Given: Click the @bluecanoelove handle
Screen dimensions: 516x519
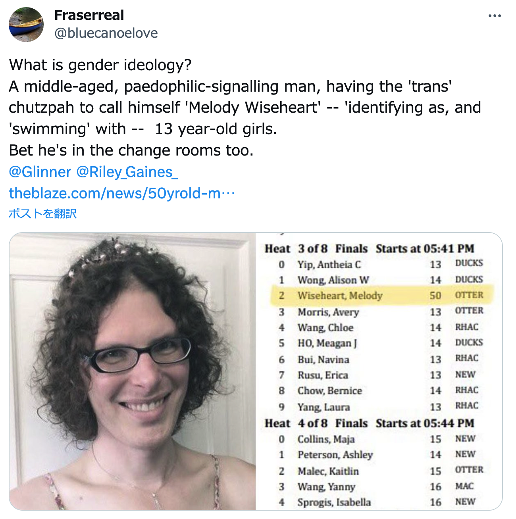Looking at the screenshot, I should tap(106, 33).
